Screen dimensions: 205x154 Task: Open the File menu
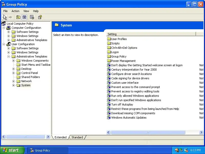[5, 11]
